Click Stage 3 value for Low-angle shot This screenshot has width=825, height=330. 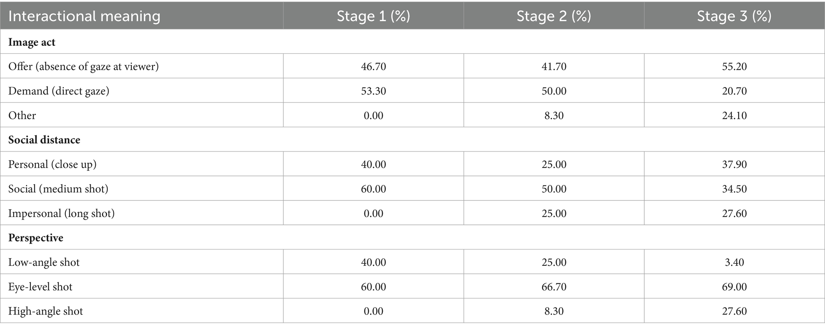(x=734, y=262)
